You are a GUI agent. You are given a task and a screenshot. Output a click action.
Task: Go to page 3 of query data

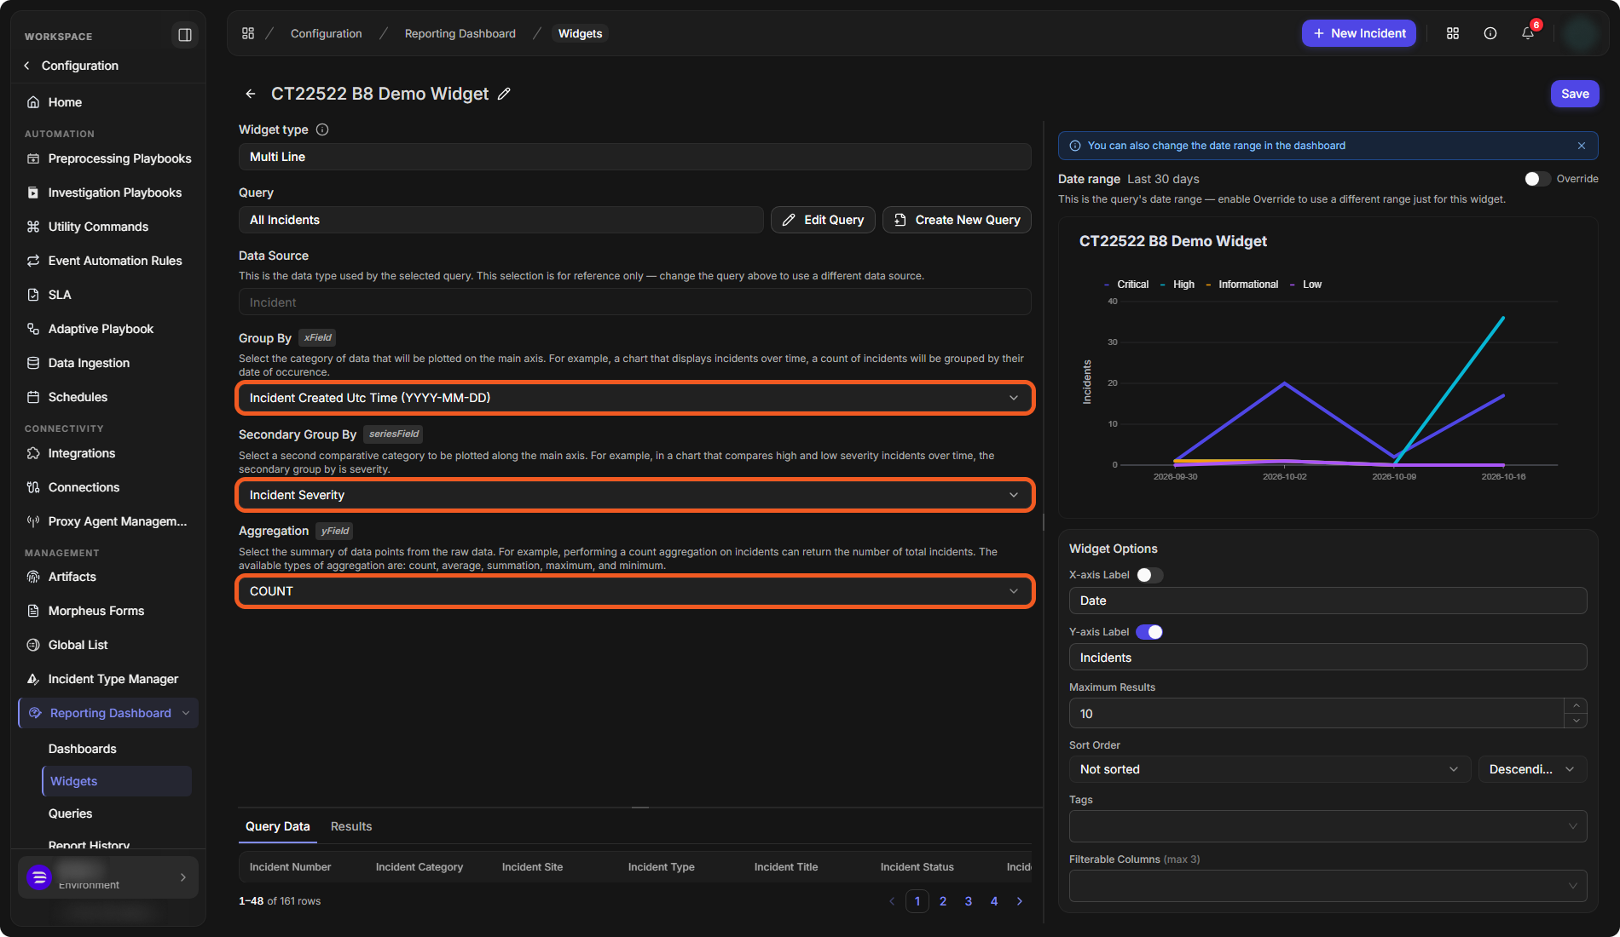coord(969,901)
